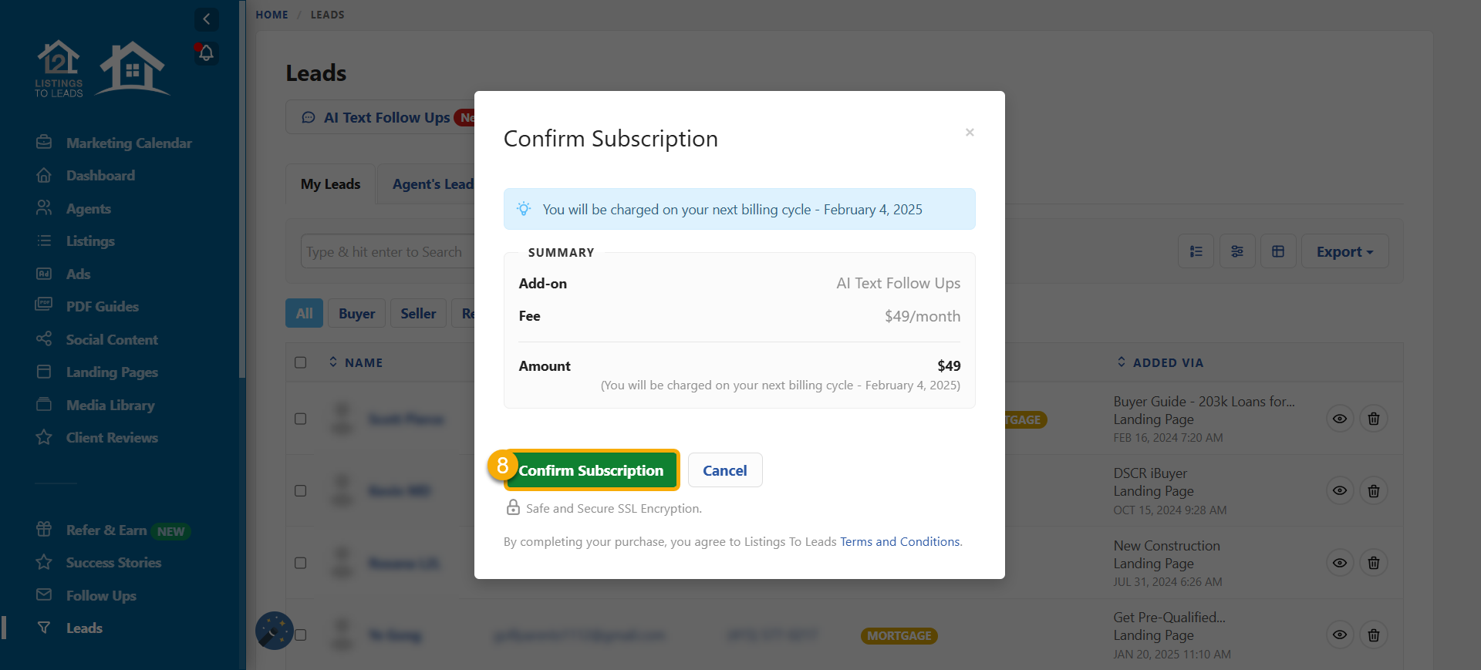The width and height of the screenshot is (1481, 670).
Task: Open the Terms and Conditions link
Action: [900, 542]
